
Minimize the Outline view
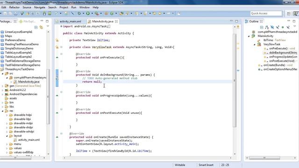(x=289, y=21)
